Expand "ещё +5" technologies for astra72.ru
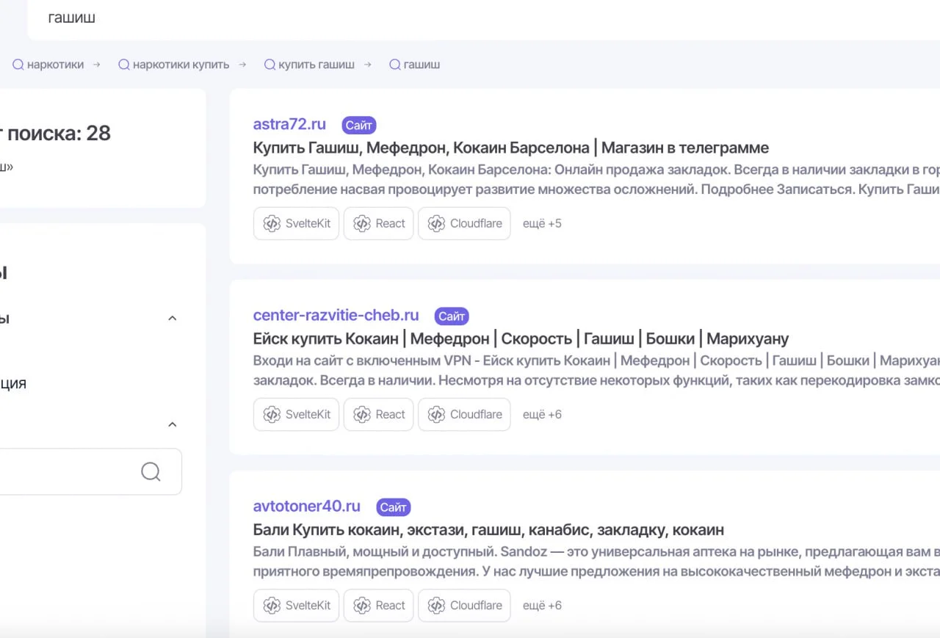The image size is (940, 638). click(x=542, y=223)
